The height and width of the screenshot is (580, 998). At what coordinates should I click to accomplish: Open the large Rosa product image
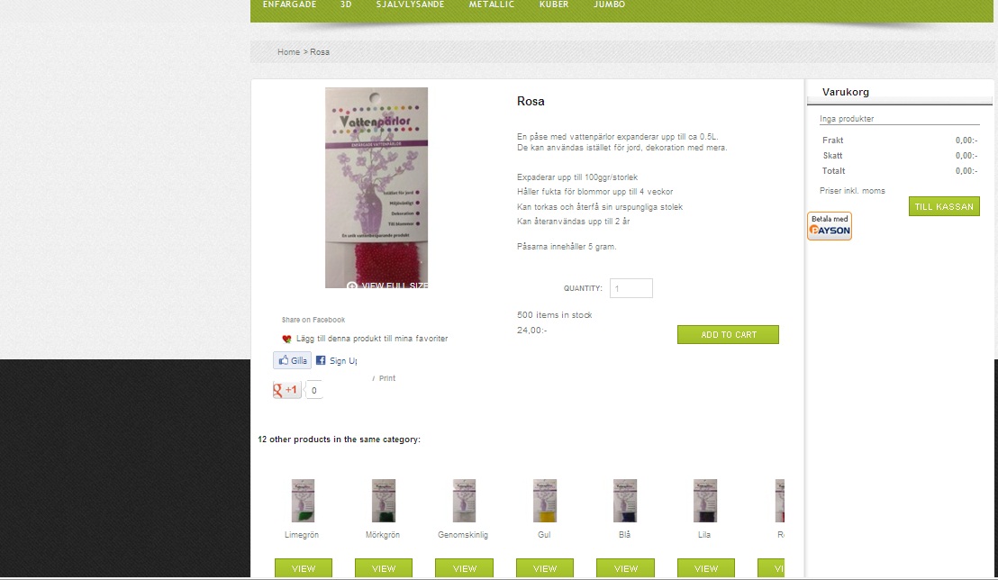(x=377, y=188)
